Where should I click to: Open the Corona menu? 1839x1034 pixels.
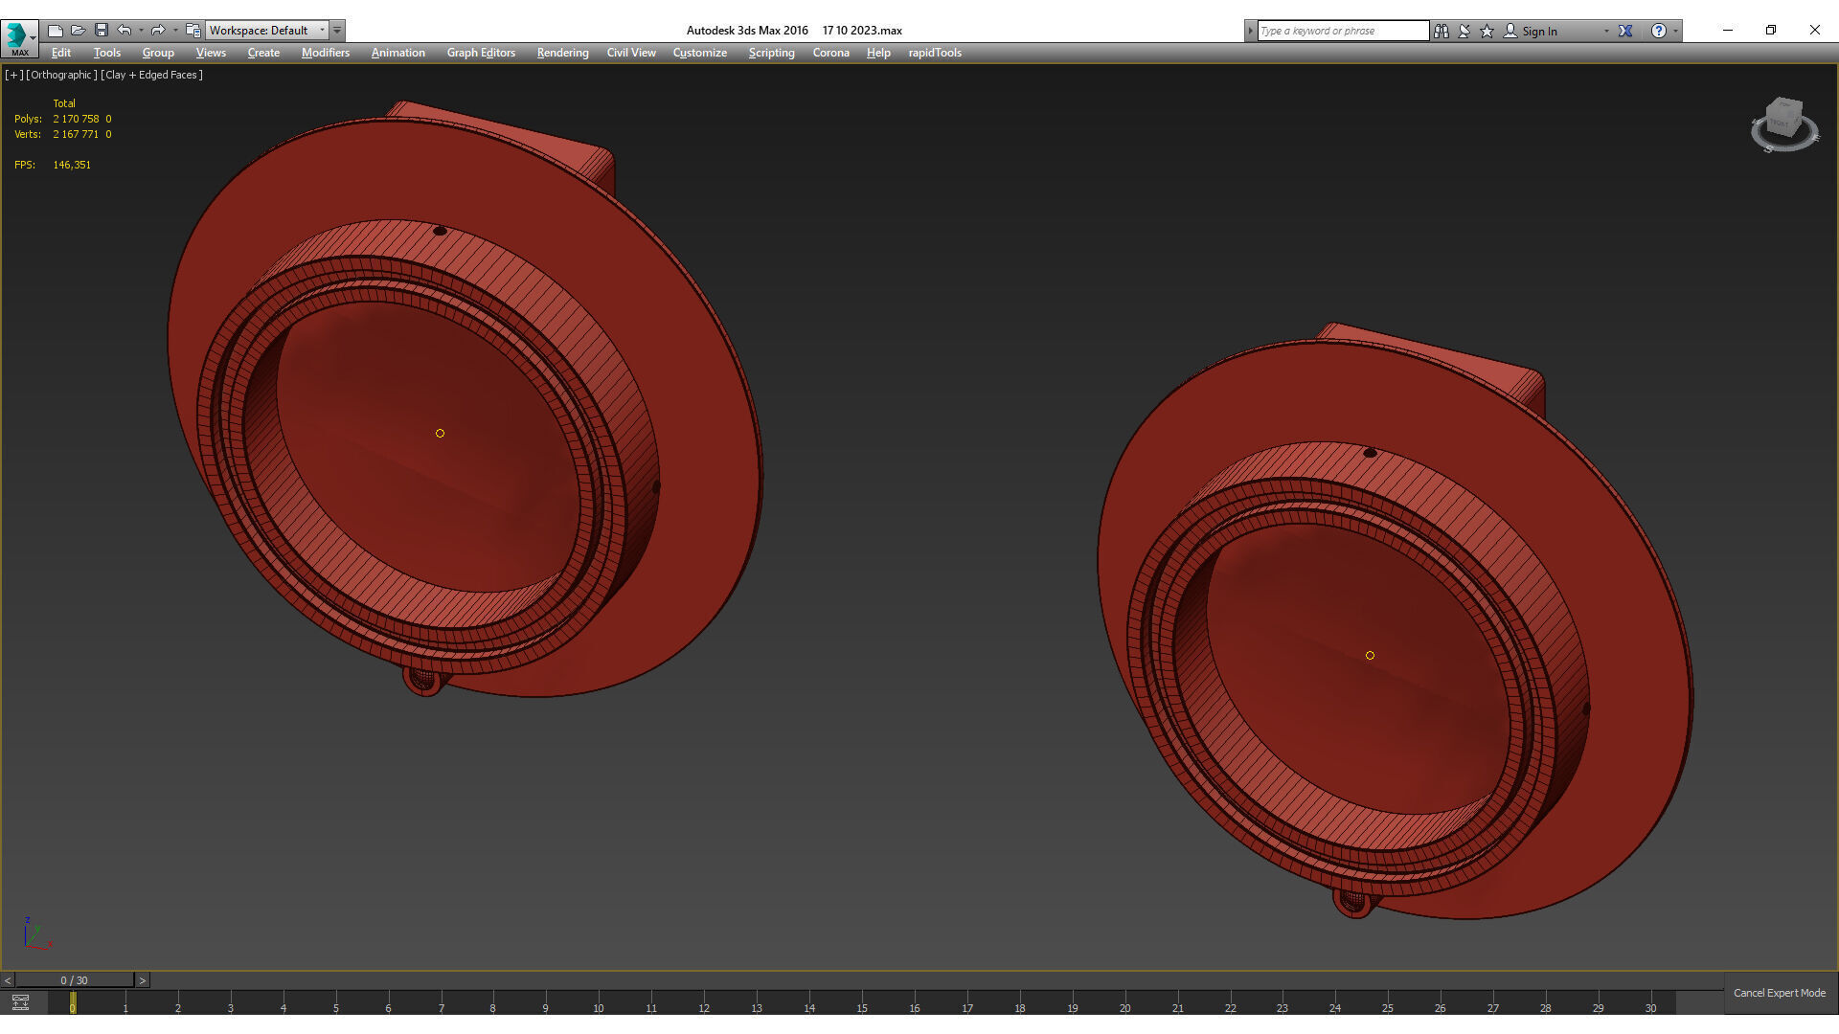[831, 53]
